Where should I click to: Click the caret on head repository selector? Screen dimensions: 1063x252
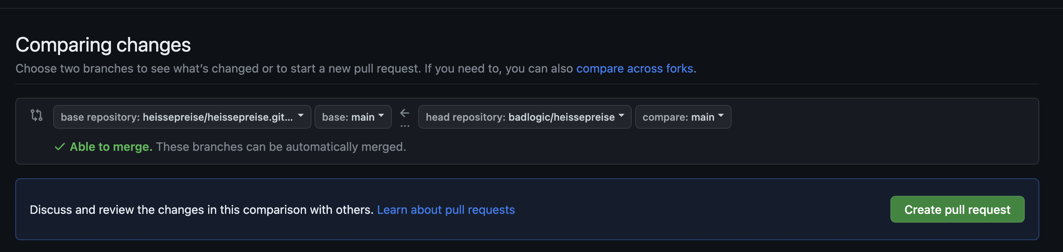pos(621,116)
